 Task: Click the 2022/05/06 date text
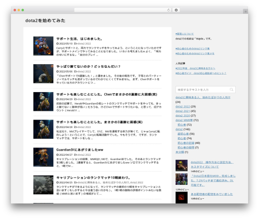point(66,71)
